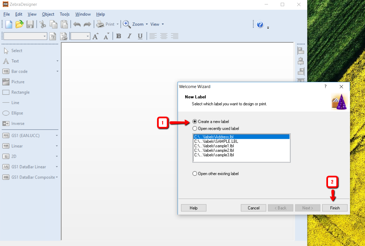Screen dimensions: 365x246
Task: Open the Edit menu
Action: 19,14
